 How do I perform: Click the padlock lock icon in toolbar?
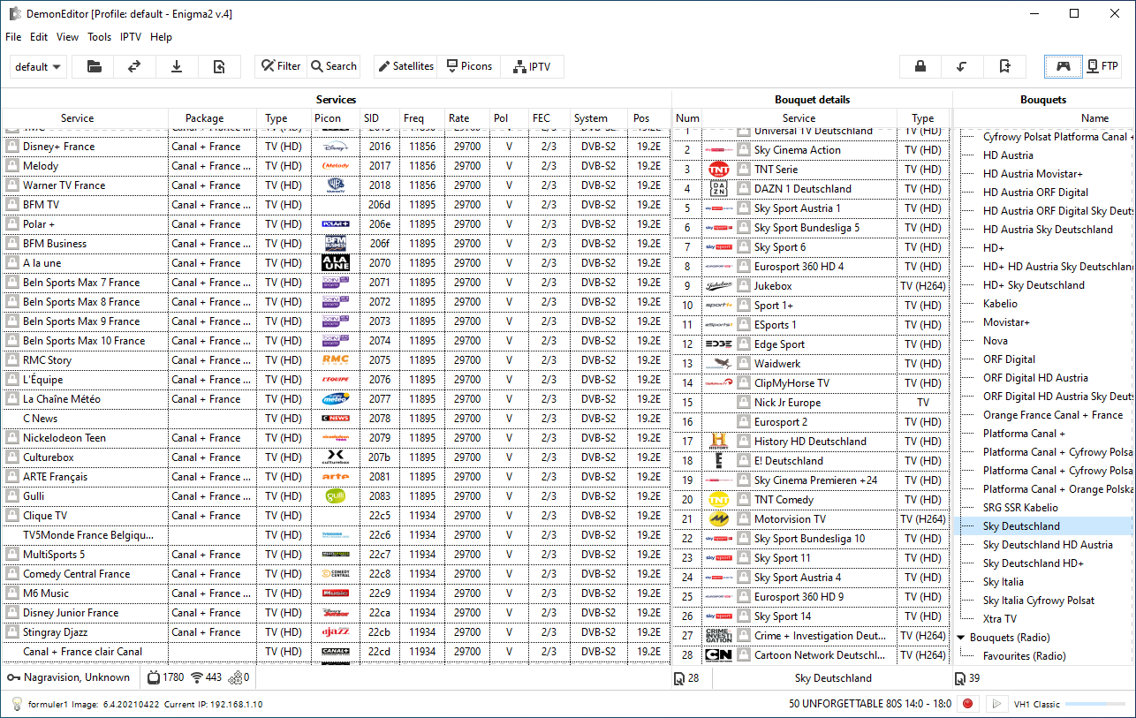[x=920, y=66]
